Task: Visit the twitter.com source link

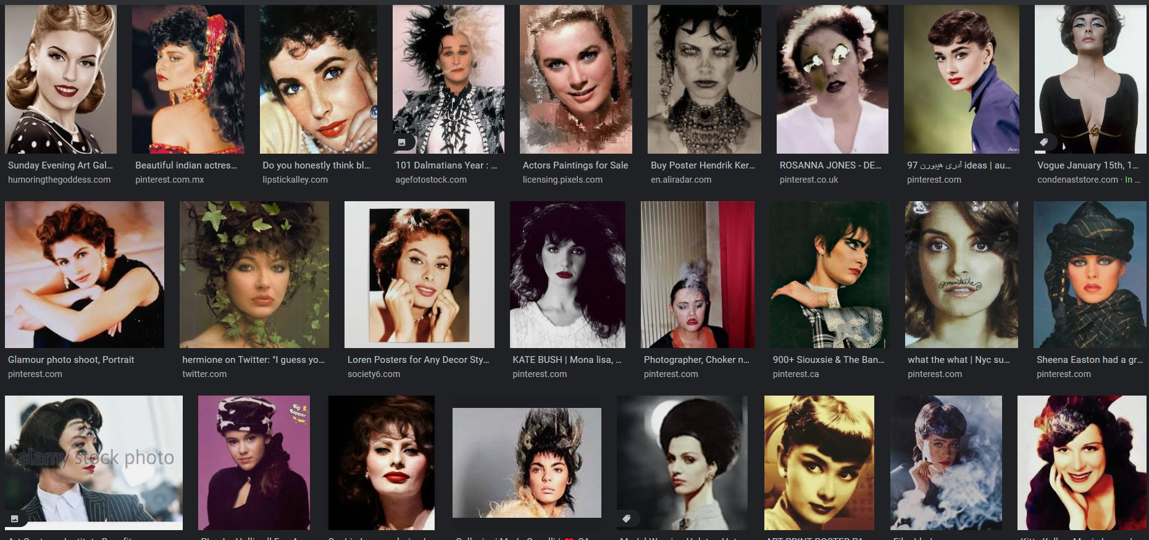Action: [x=204, y=374]
